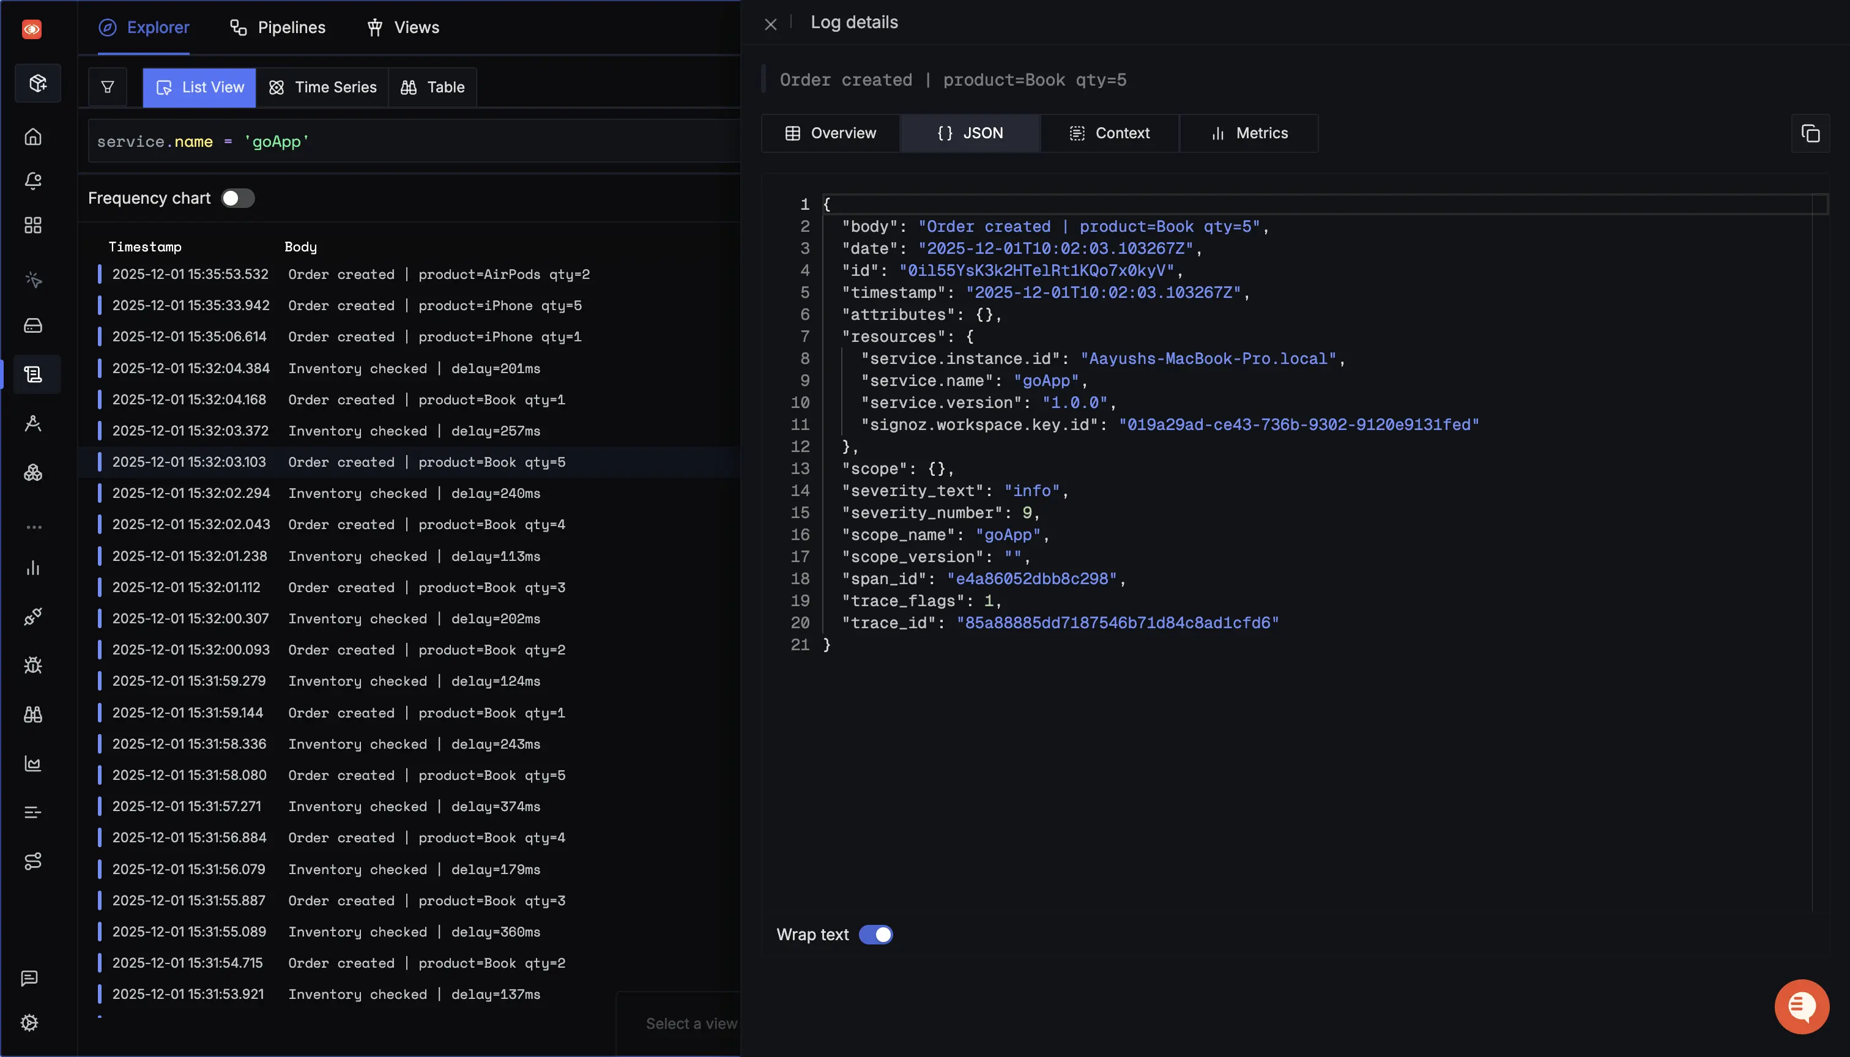Image resolution: width=1850 pixels, height=1057 pixels.
Task: Select the bug icon for Exceptions
Action: [34, 665]
